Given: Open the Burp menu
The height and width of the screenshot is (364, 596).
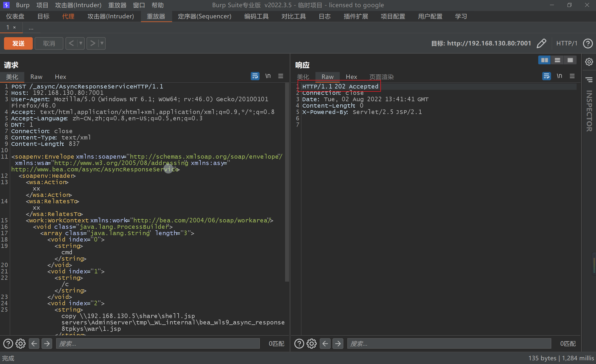Looking at the screenshot, I should pos(23,5).
